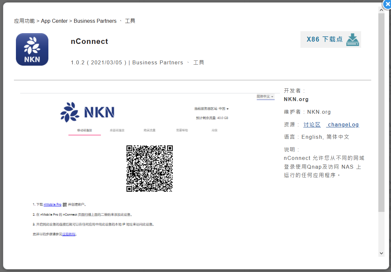Screen dimensions: 391x272
Task: Click the nConnect screenshot thumbnail QR code
Action: 149,169
